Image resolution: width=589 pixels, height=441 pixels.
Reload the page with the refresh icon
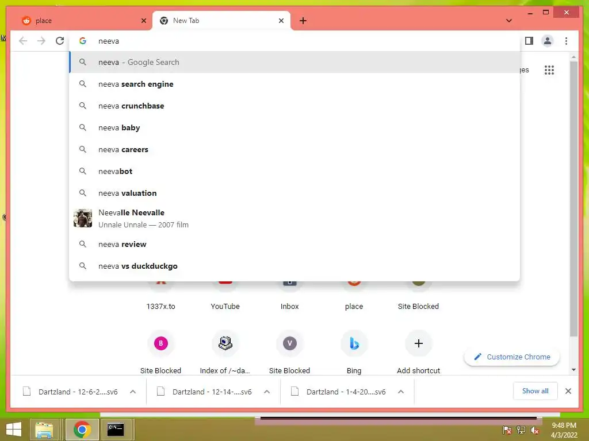pos(60,41)
